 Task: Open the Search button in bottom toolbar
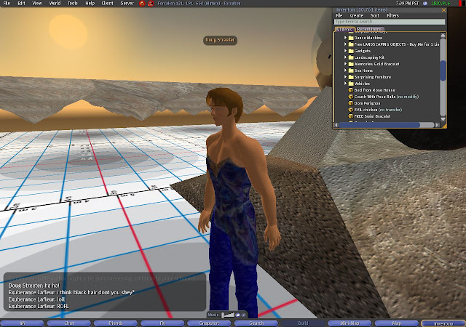tap(256, 323)
